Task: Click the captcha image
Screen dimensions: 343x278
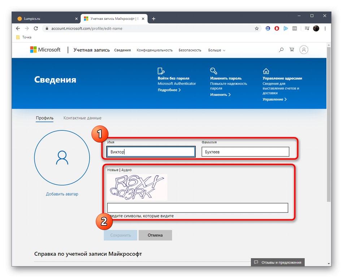Action: pyautogui.click(x=137, y=187)
